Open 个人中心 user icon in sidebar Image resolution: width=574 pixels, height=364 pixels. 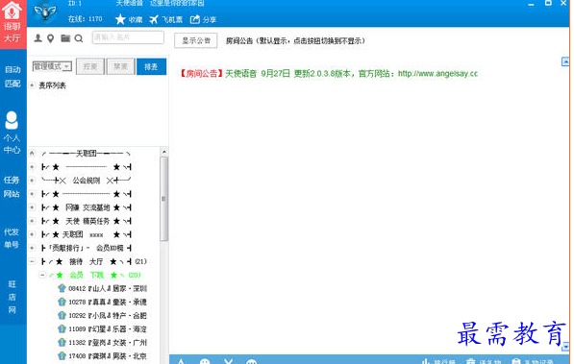tap(12, 120)
